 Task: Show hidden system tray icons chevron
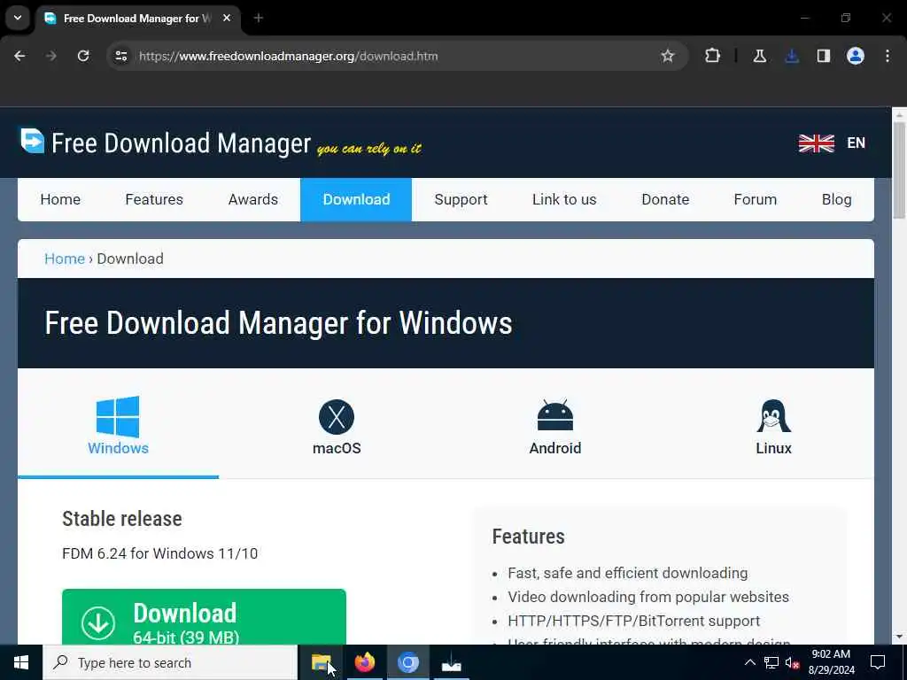point(749,662)
